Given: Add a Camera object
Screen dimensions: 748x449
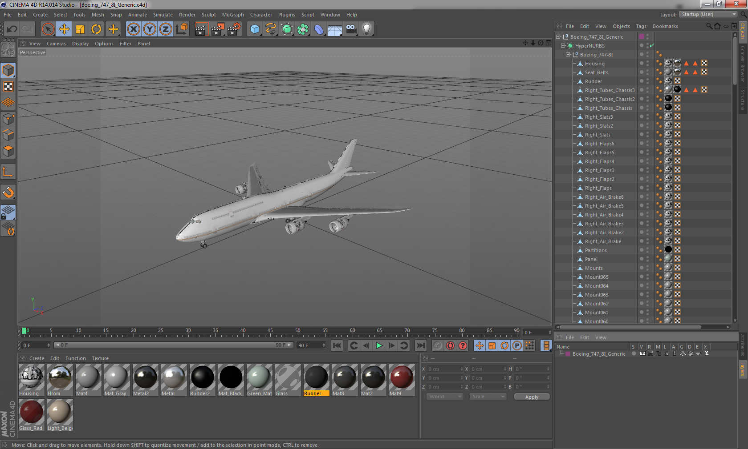Looking at the screenshot, I should 351,29.
